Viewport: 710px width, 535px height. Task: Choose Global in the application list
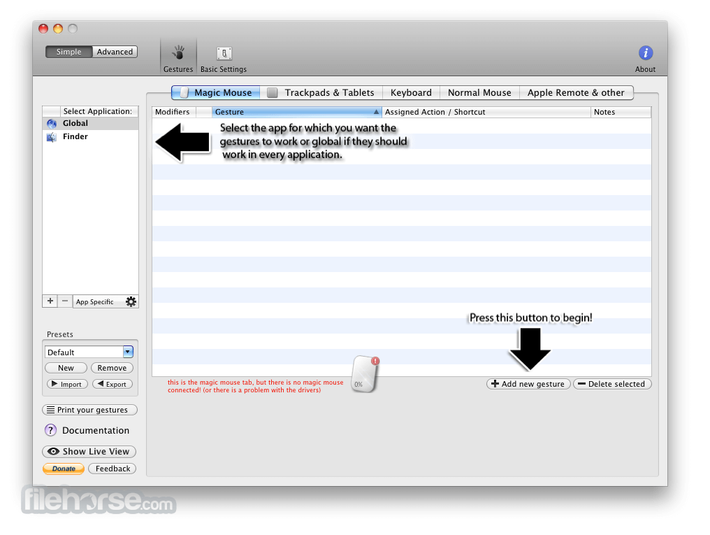(91, 123)
